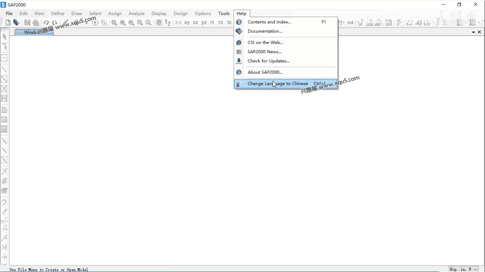The width and height of the screenshot is (485, 272).
Task: Click the Restore Previous Zoom icon
Action: [x=131, y=22]
